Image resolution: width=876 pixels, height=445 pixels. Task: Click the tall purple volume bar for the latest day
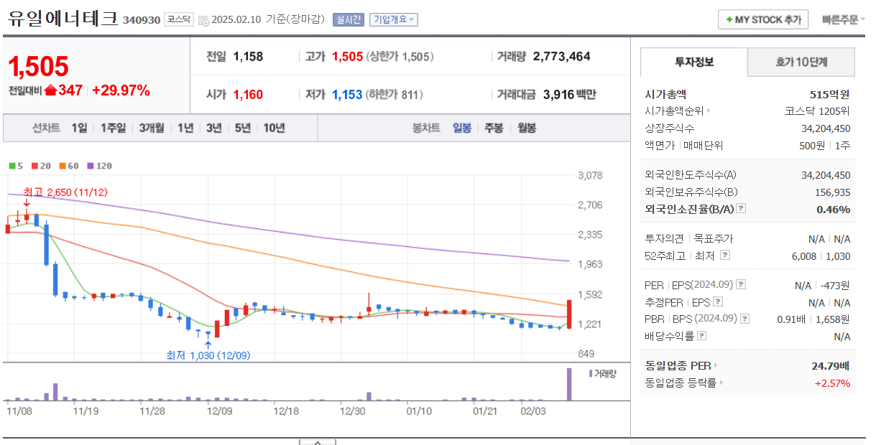(569, 384)
